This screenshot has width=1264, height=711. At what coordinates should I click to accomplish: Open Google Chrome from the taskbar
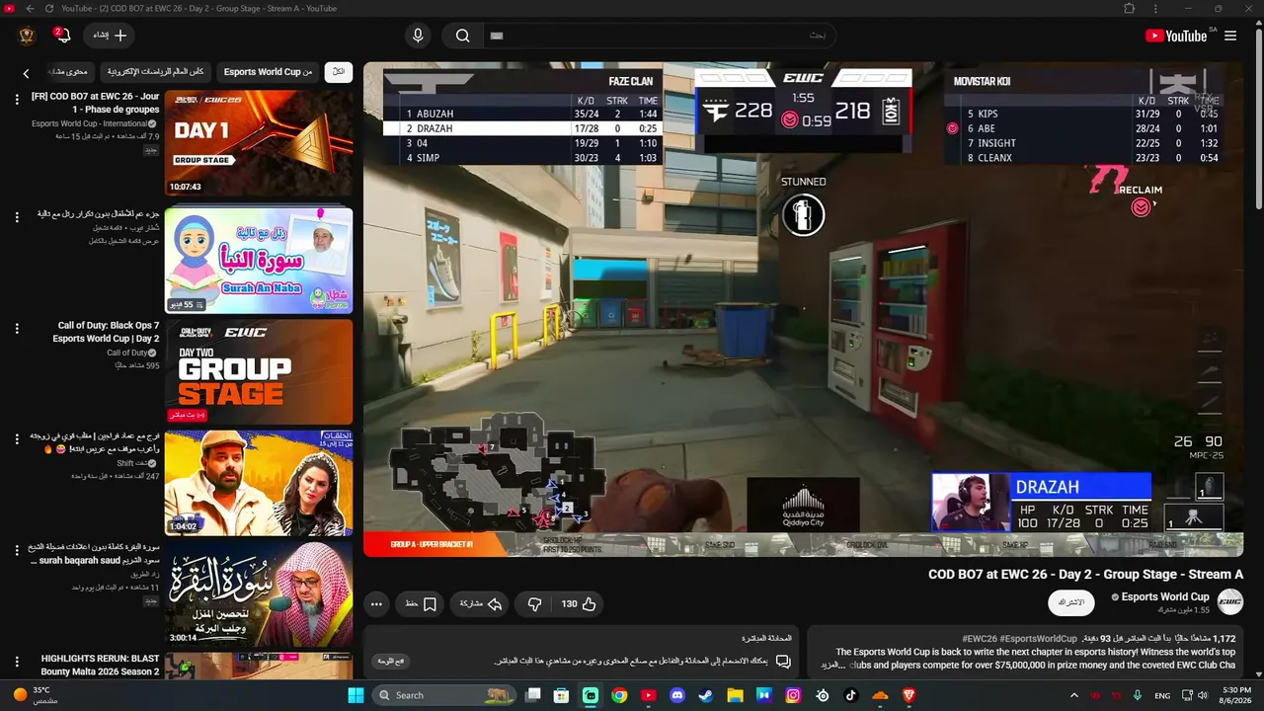tap(619, 695)
